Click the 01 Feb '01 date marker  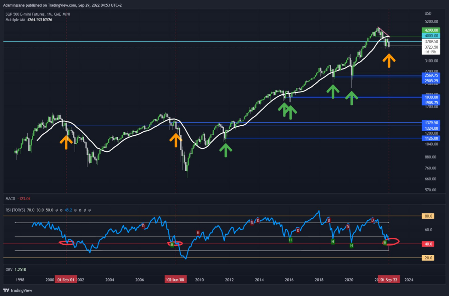(66, 280)
